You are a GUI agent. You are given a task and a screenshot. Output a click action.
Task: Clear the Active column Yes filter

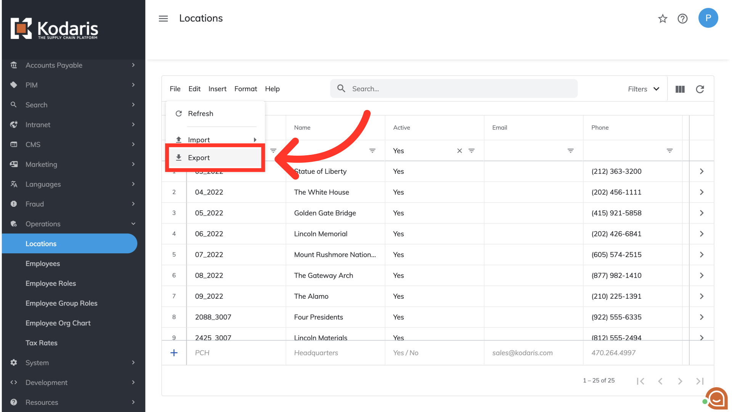(459, 151)
